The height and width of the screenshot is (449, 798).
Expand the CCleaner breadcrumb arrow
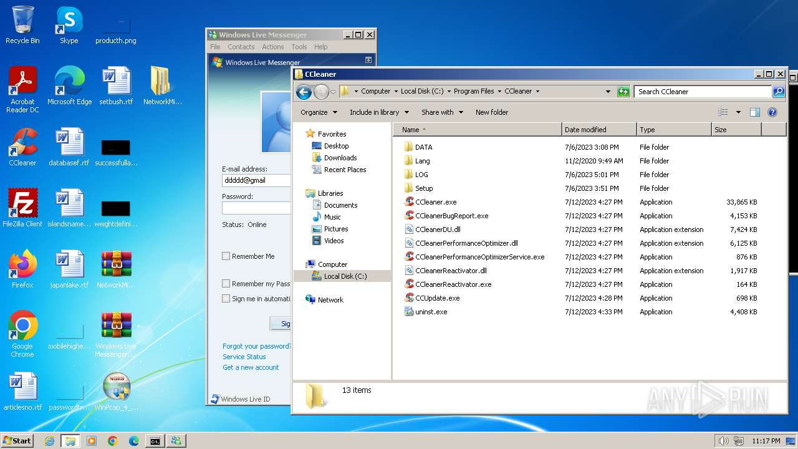537,92
